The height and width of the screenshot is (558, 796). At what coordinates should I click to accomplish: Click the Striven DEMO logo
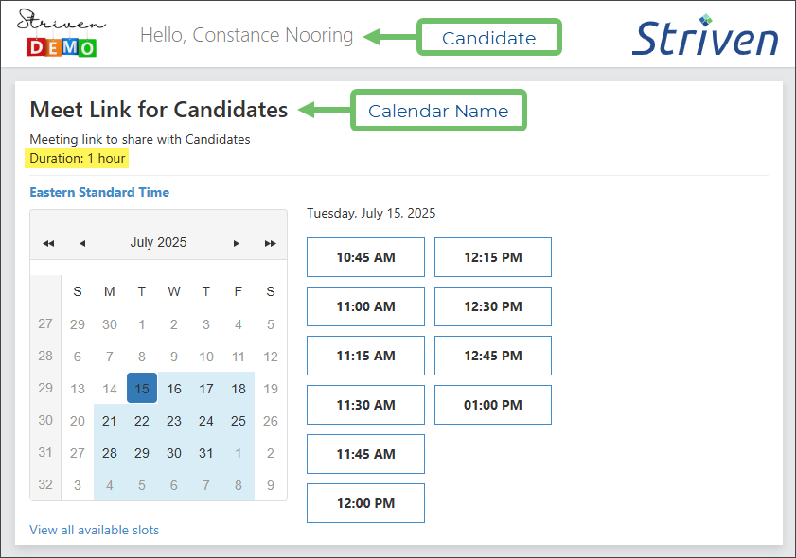62,31
